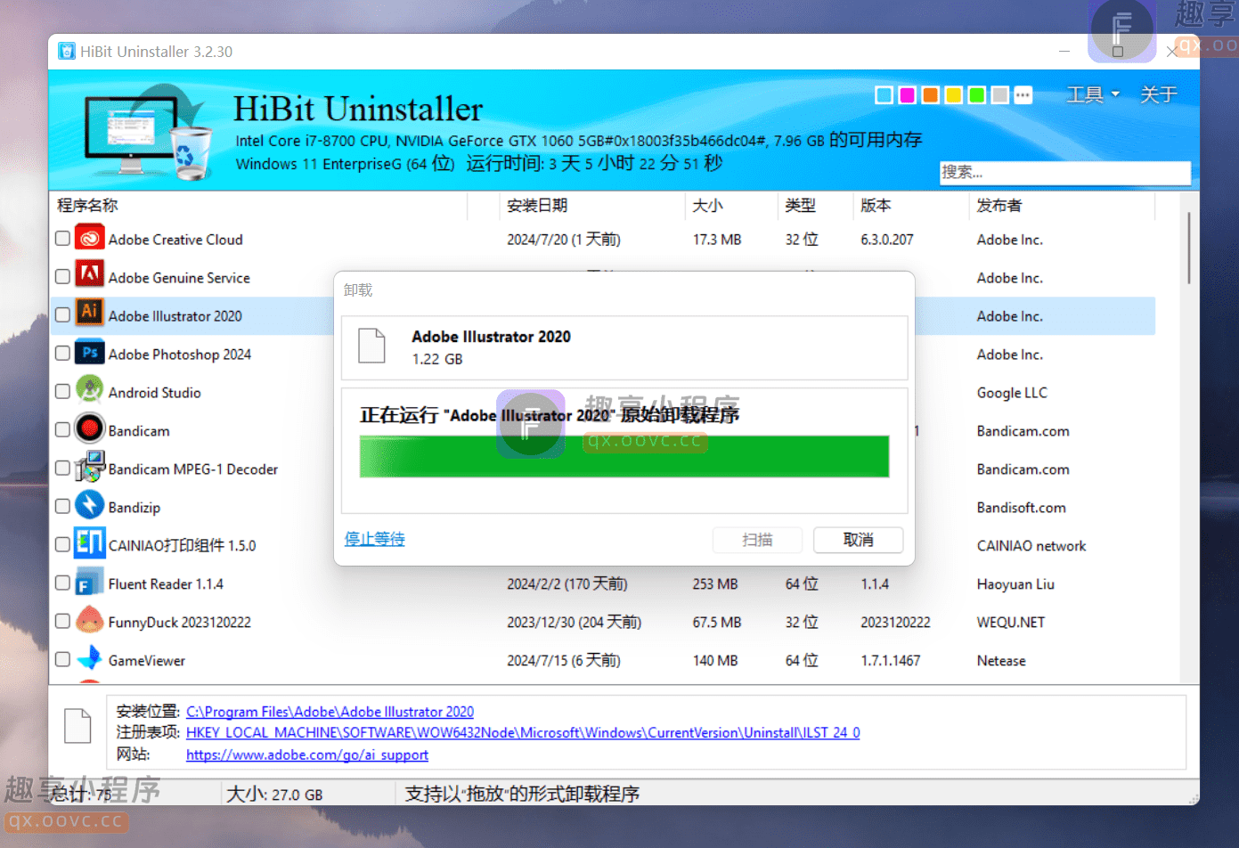Select the yellow theme swatch
Image resolution: width=1239 pixels, height=848 pixels.
click(x=953, y=95)
